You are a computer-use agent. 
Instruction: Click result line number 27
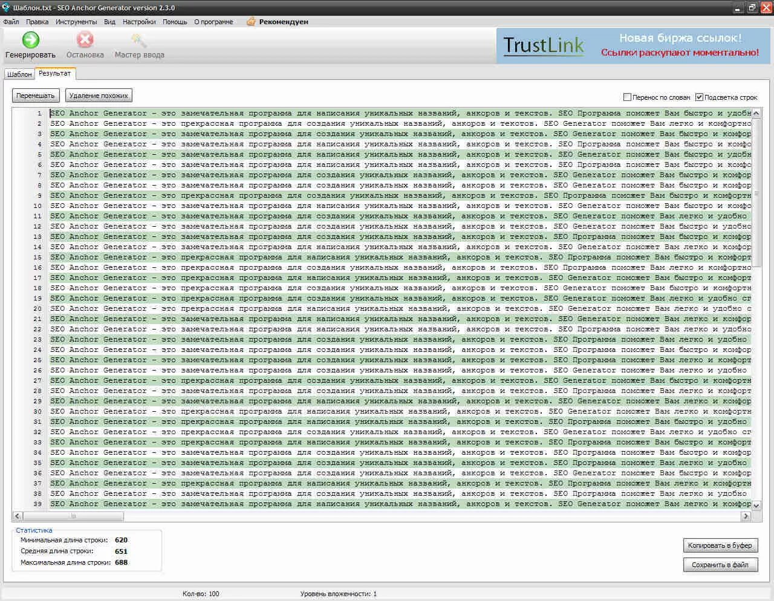(37, 380)
